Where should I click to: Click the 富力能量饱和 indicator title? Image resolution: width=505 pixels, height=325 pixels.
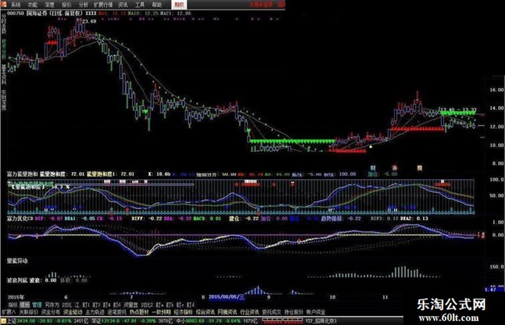click(x=22, y=174)
